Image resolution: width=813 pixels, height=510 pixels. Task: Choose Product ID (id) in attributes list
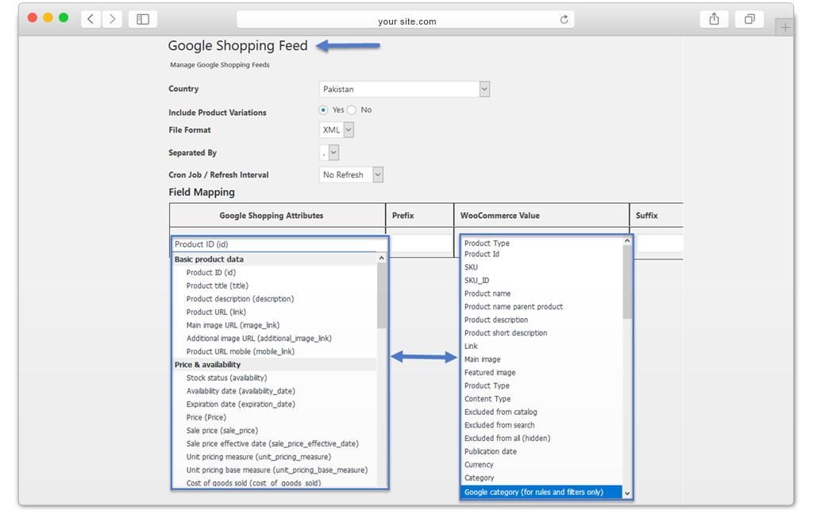click(211, 272)
